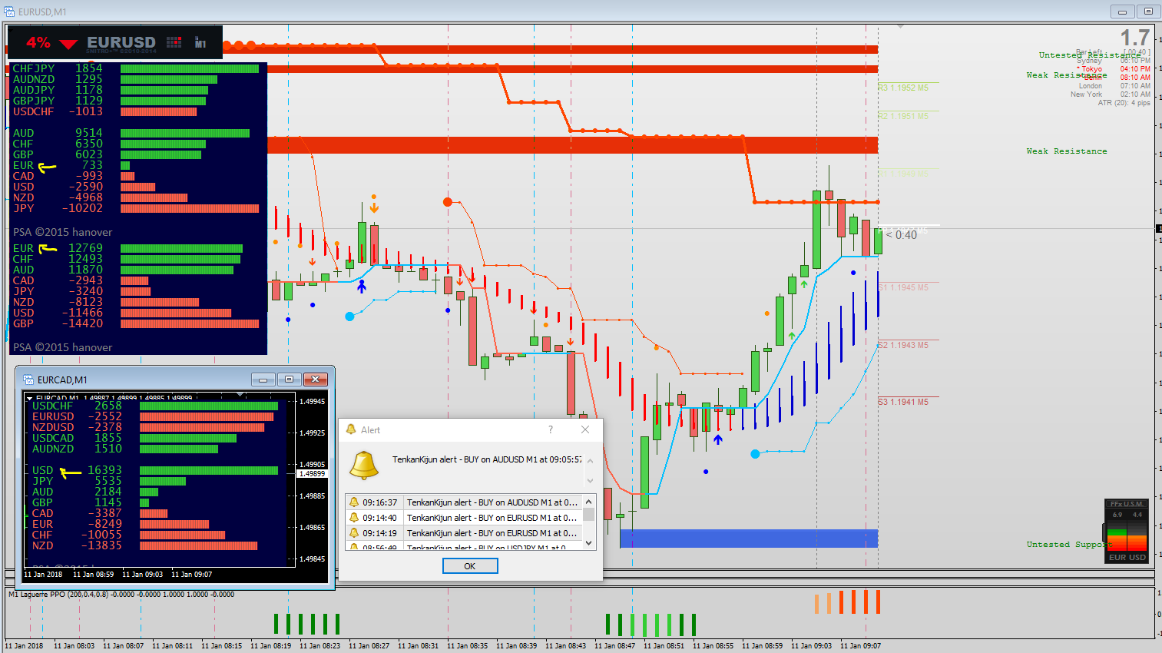Click AUDJPY 1178 strength row
1162x653 pixels.
point(110,90)
